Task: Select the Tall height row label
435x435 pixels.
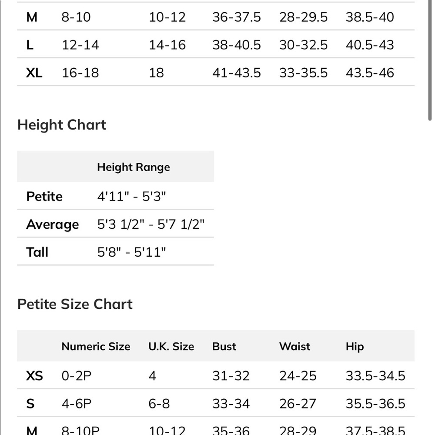Action: pos(37,252)
